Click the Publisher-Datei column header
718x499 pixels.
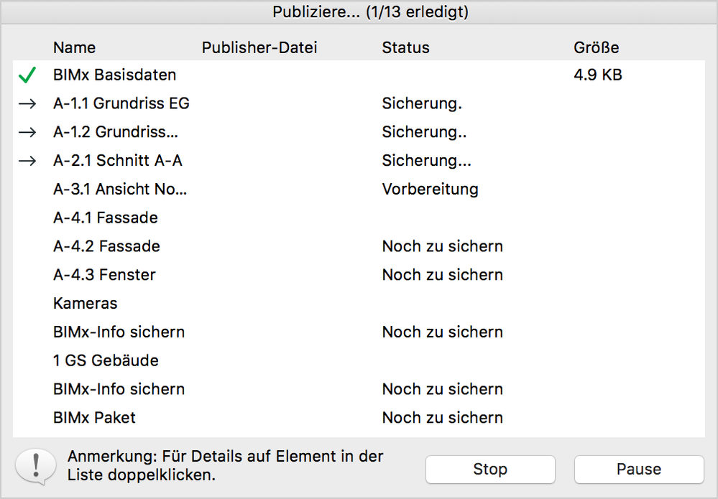[259, 47]
